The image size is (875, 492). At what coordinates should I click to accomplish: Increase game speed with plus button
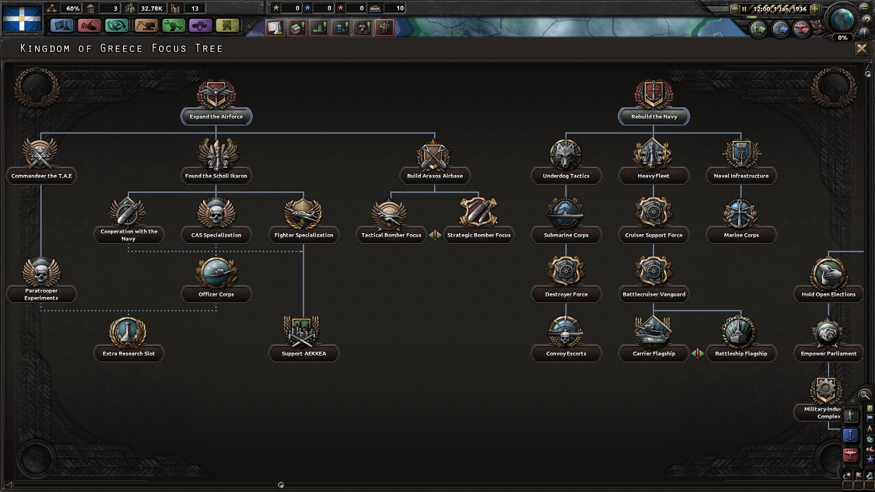pyautogui.click(x=815, y=9)
